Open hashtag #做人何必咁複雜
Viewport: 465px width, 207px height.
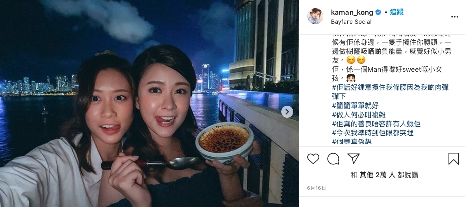click(359, 115)
